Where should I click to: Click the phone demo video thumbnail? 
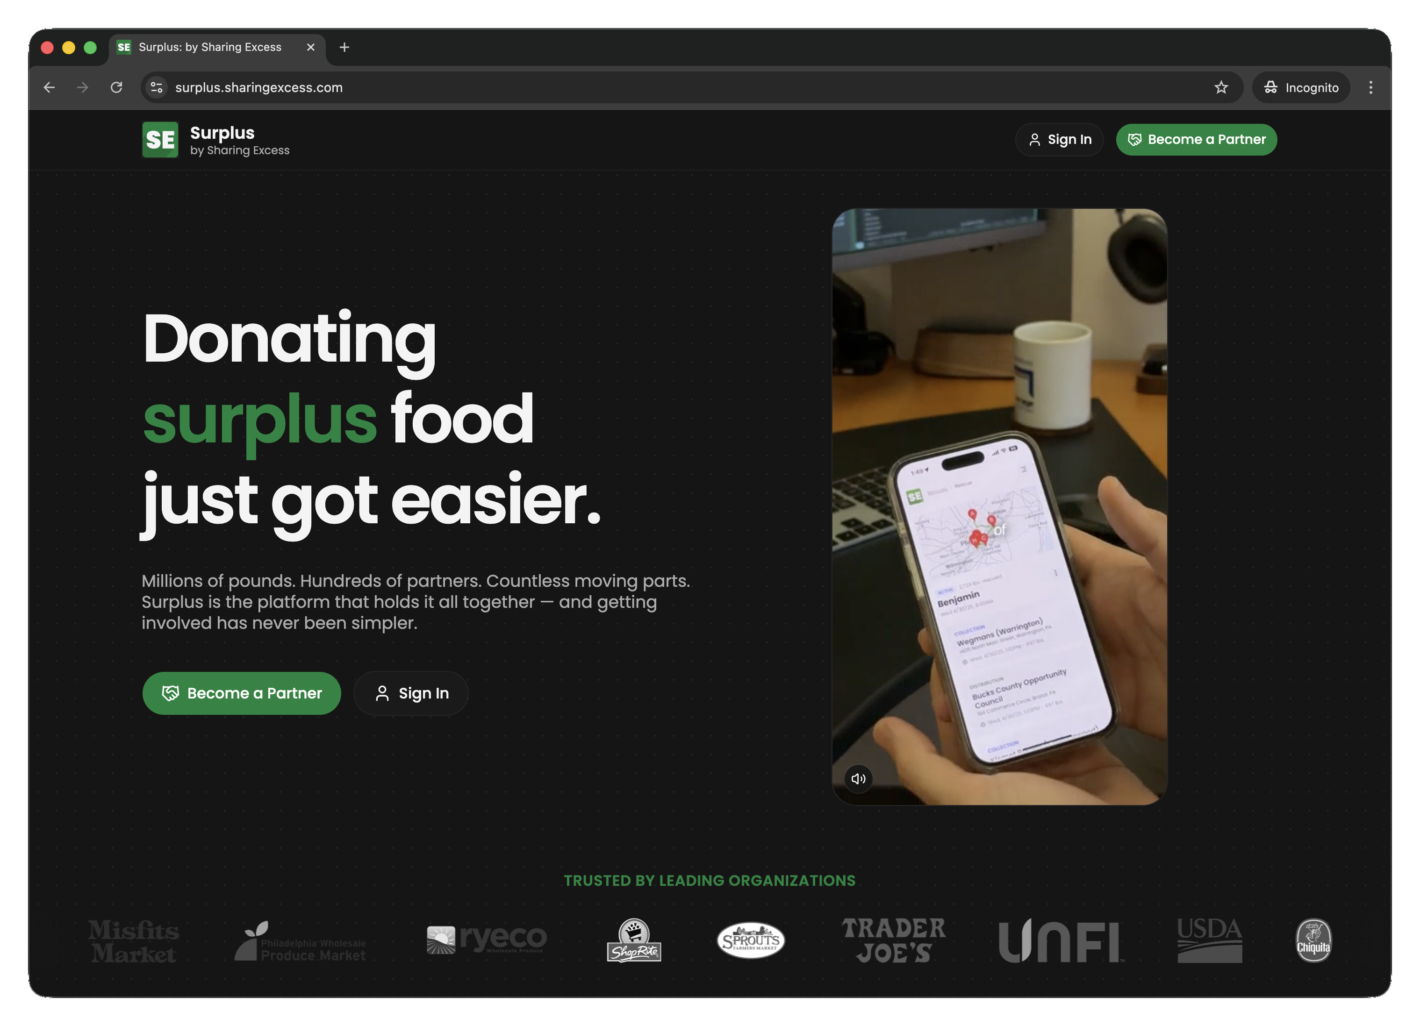tap(999, 506)
